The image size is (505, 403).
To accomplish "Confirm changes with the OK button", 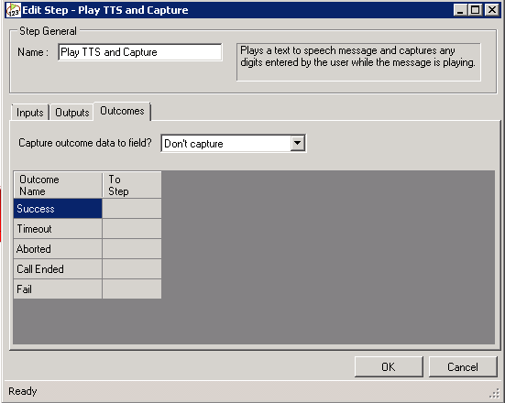I will (389, 366).
